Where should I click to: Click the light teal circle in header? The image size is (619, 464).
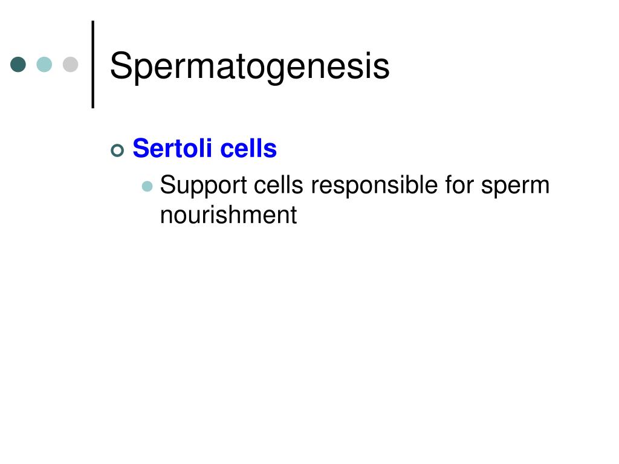[44, 64]
